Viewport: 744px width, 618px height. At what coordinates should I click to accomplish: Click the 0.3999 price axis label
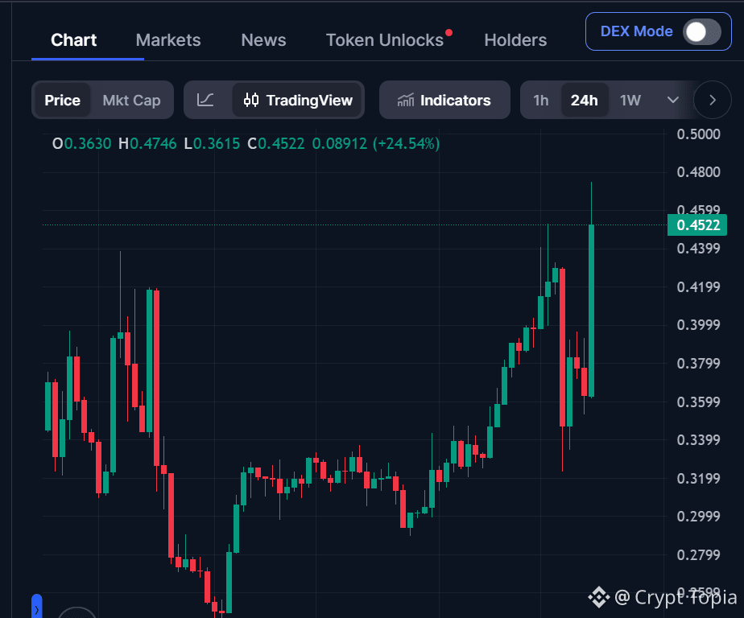698,325
